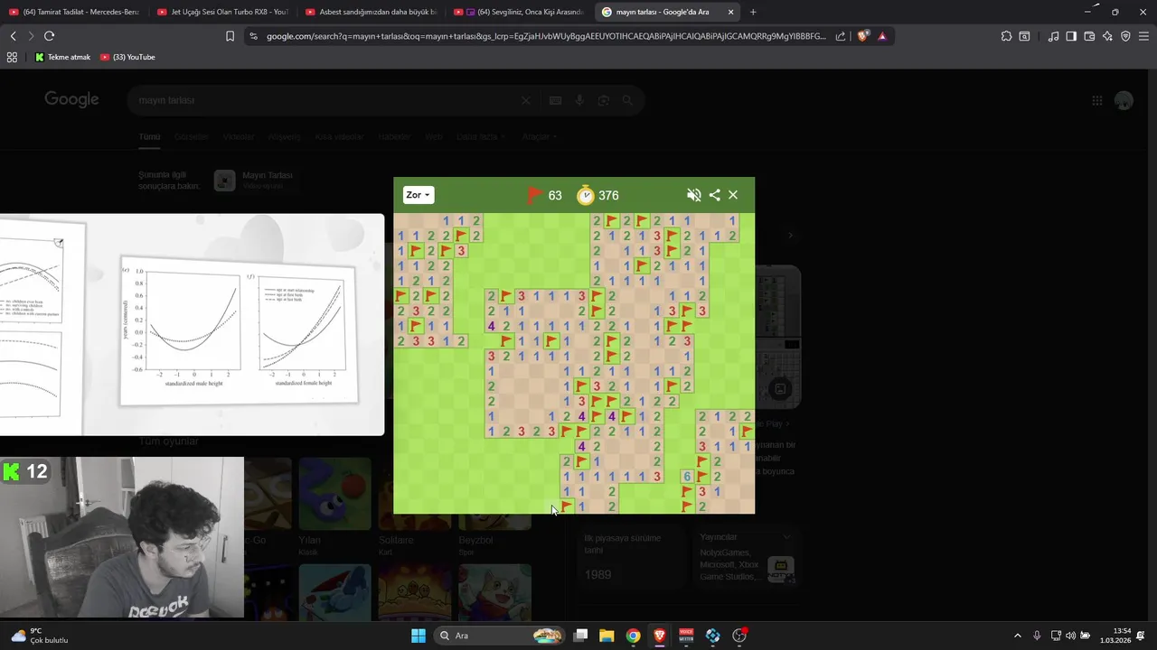Toggle the browser sidebar panel

pyautogui.click(x=1071, y=36)
